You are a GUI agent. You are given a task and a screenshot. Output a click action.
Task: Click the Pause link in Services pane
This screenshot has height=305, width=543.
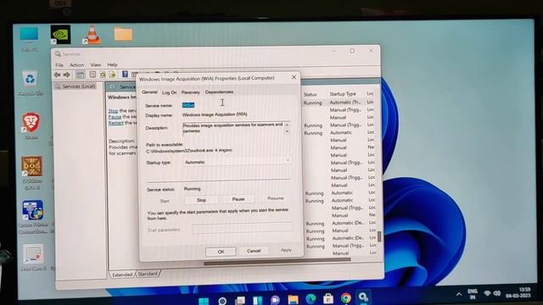tap(115, 117)
